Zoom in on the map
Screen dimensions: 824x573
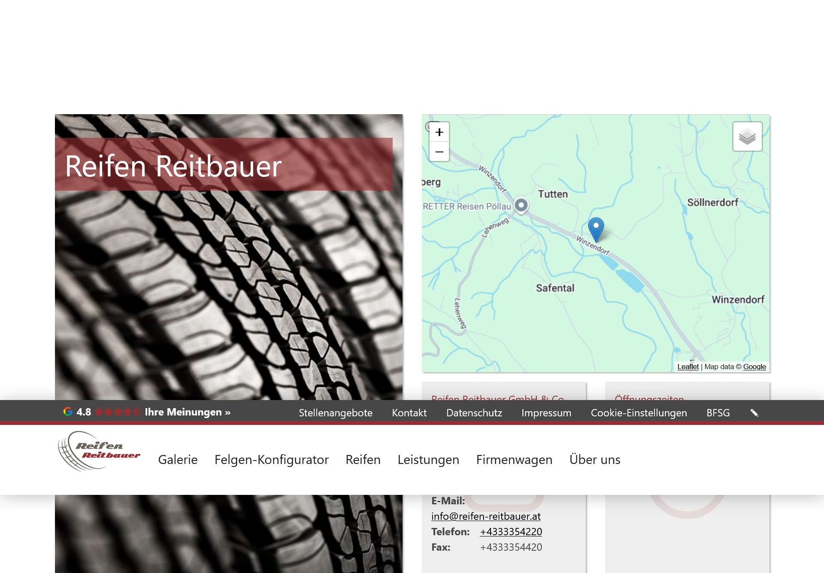click(439, 132)
